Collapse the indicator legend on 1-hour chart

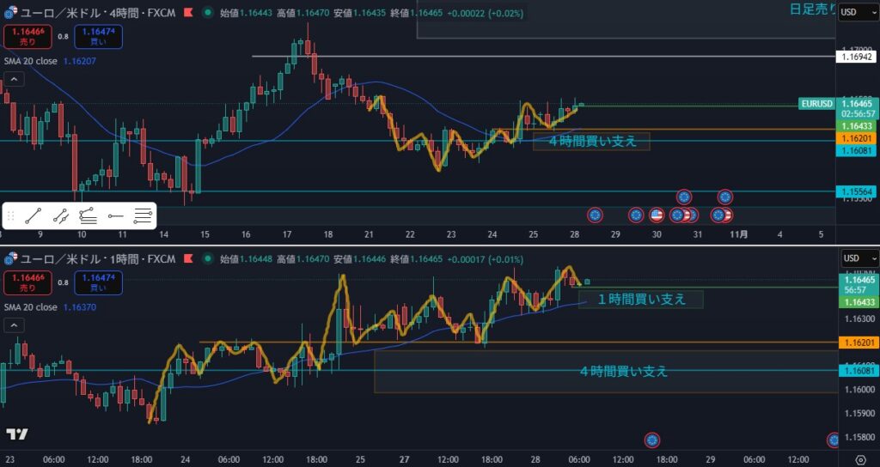[13, 324]
